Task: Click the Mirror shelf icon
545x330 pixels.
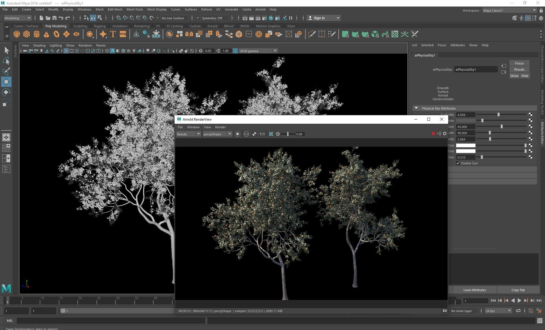Action: (x=189, y=34)
